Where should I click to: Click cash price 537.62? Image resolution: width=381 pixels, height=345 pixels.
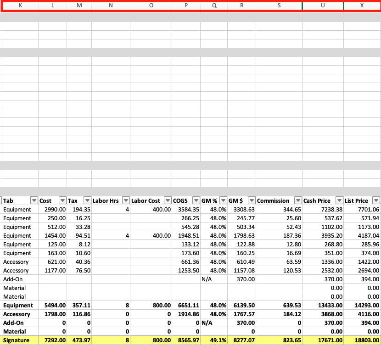(x=333, y=218)
